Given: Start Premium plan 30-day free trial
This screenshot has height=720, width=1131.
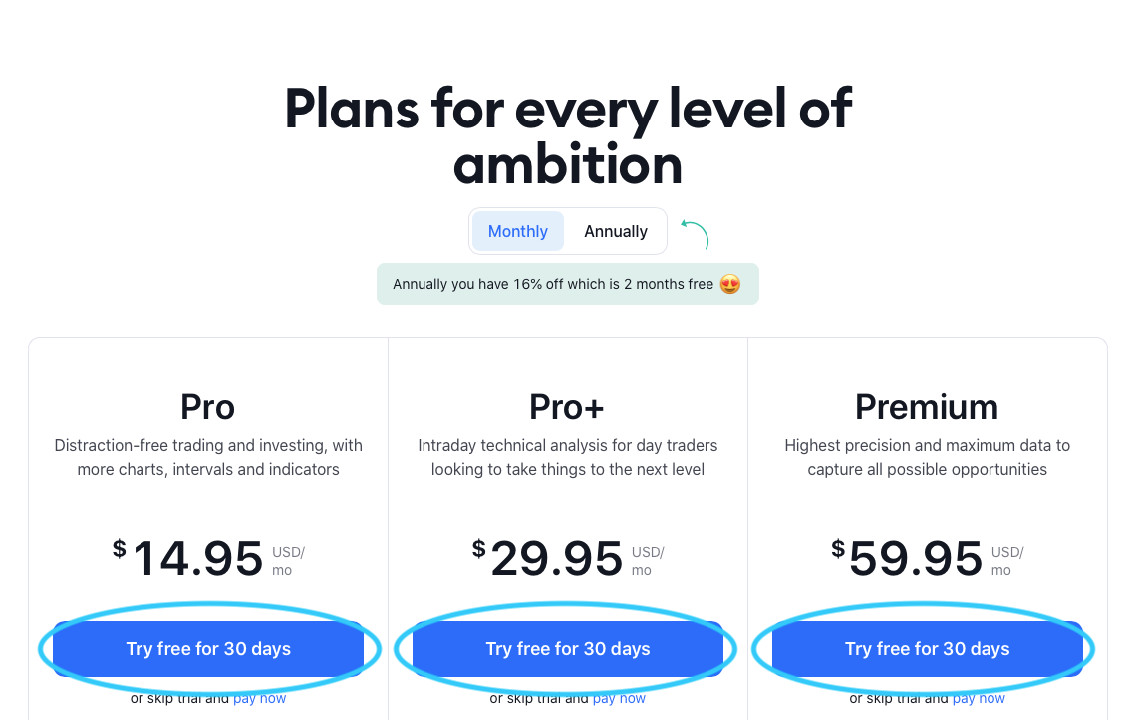Looking at the screenshot, I should point(927,649).
